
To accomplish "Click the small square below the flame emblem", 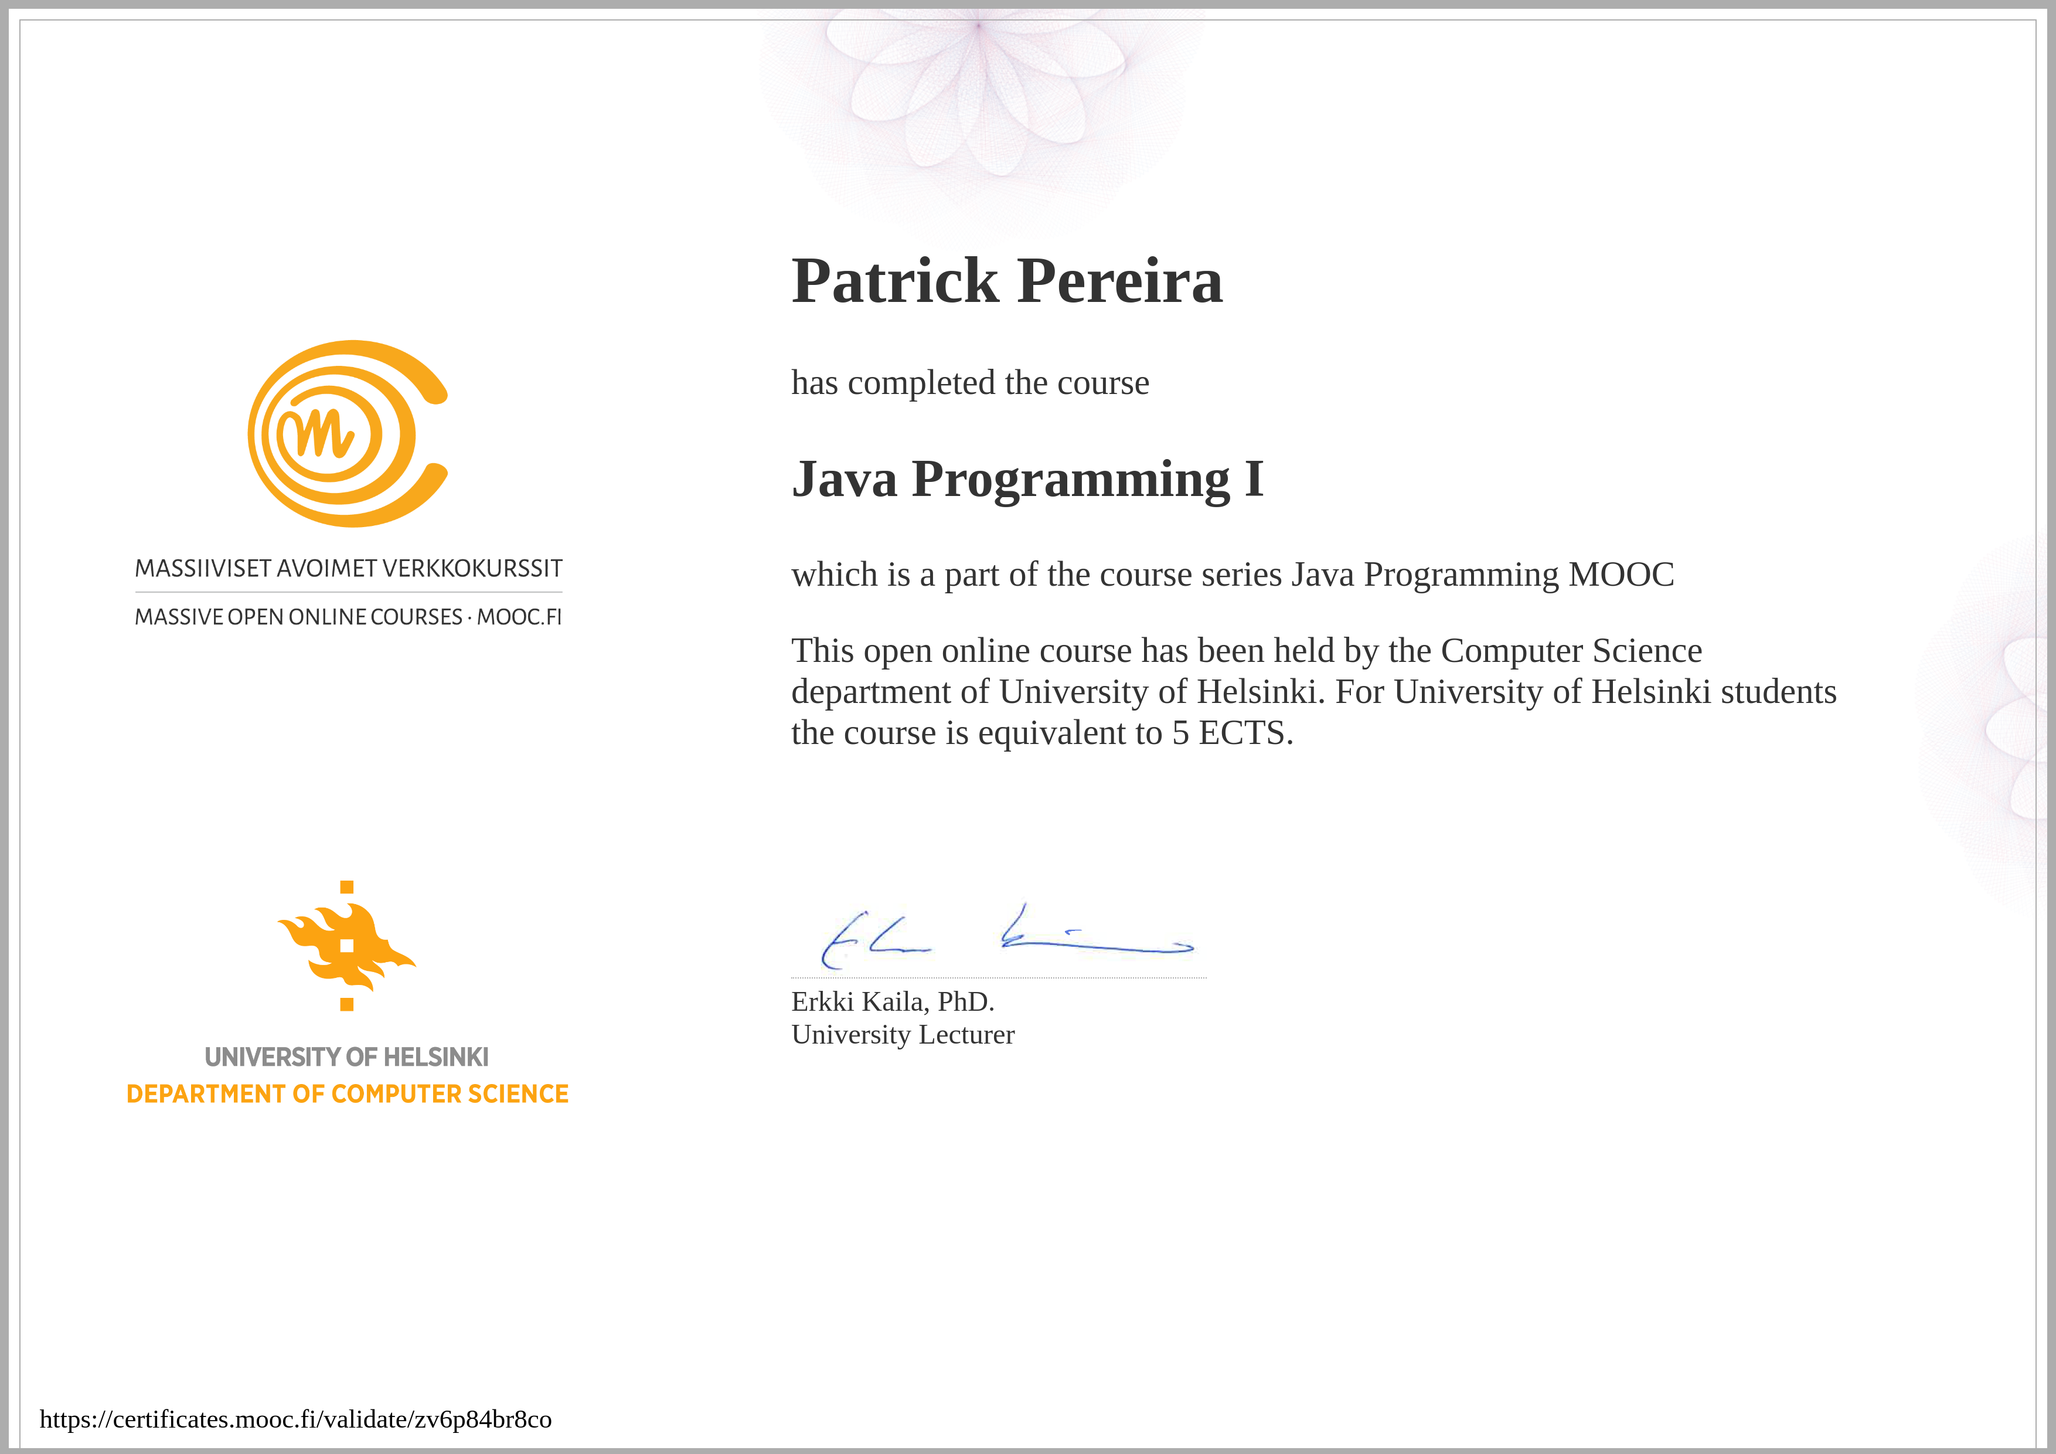I will click(x=346, y=1004).
